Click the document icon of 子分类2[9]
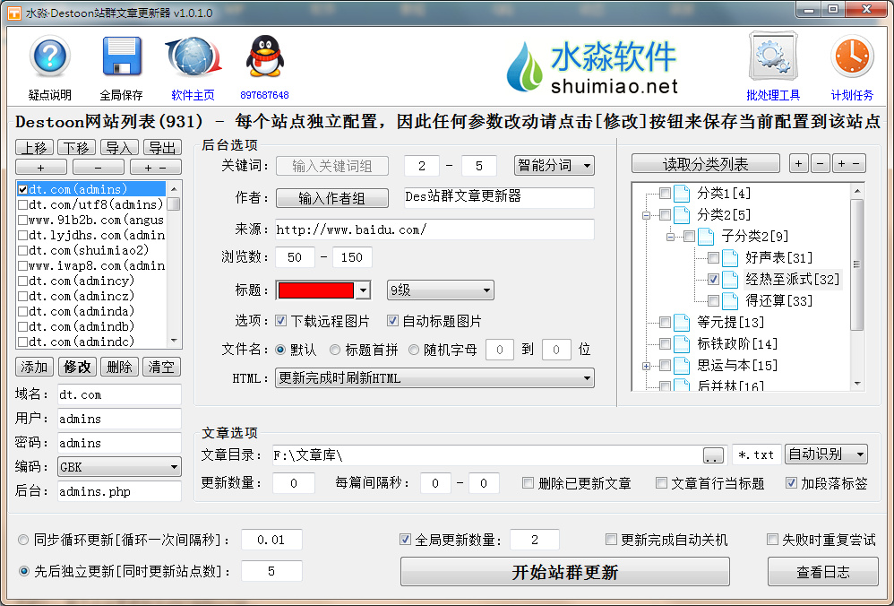Screen dimensions: 894x606 [706, 237]
